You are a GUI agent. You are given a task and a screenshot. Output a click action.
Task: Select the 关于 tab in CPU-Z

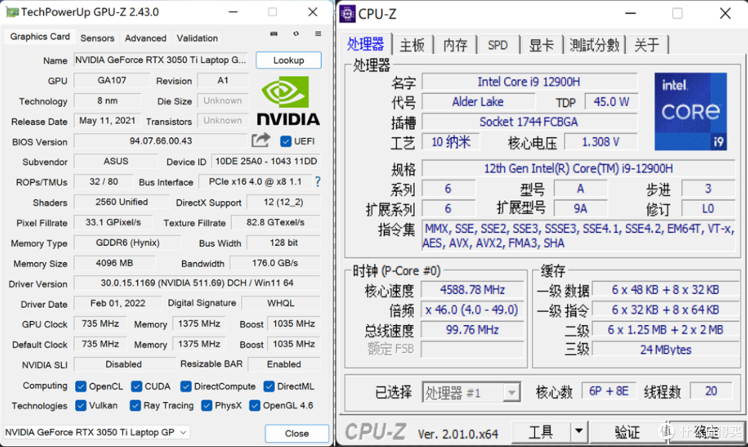(x=646, y=45)
